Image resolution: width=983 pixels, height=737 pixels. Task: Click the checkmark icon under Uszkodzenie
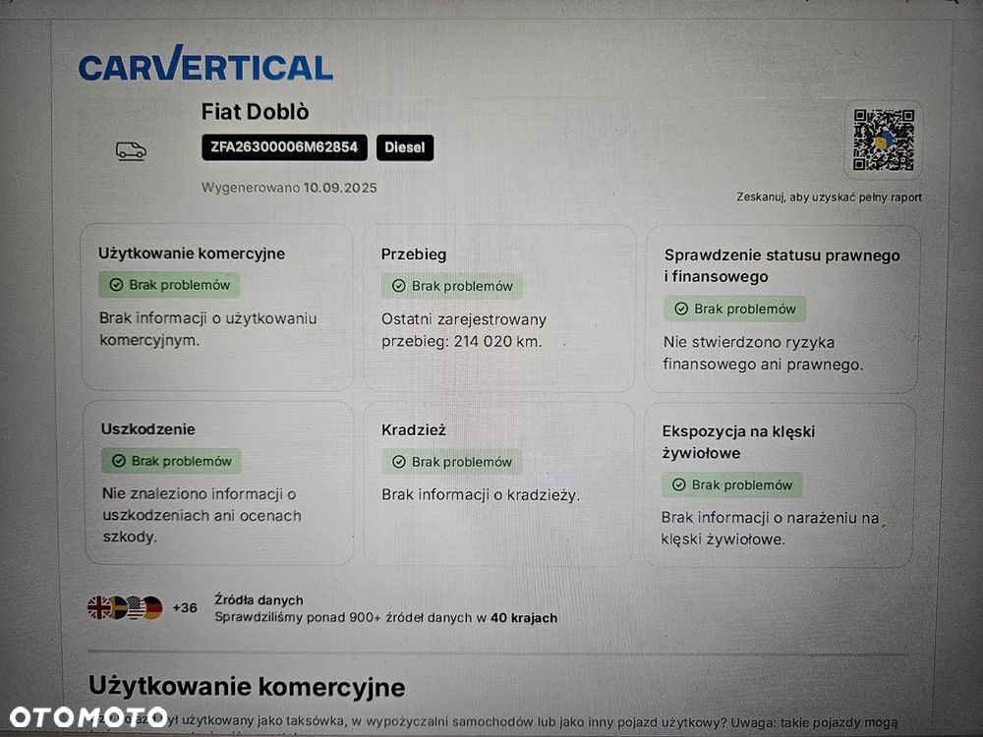(118, 461)
